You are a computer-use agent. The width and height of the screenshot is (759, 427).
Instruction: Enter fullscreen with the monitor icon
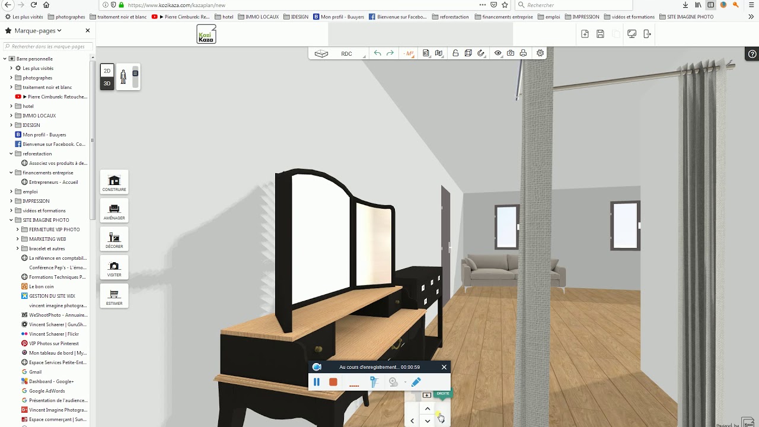point(632,34)
